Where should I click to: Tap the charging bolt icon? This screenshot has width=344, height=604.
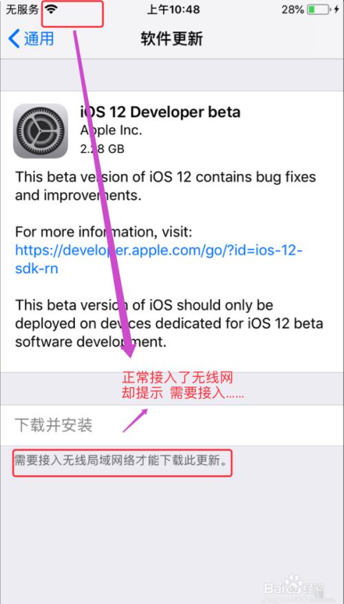(x=336, y=10)
